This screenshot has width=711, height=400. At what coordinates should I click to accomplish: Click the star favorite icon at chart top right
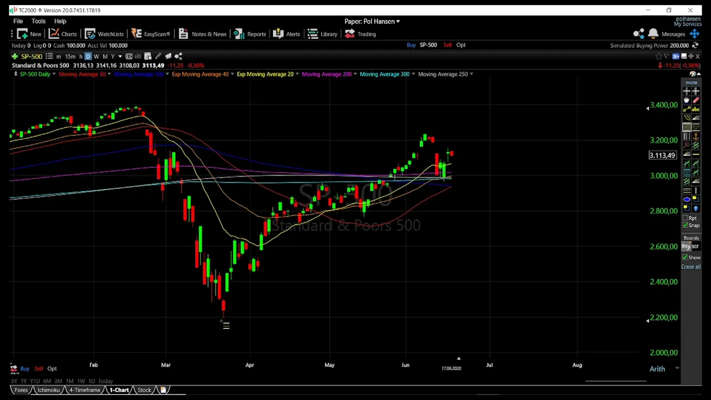[x=659, y=56]
